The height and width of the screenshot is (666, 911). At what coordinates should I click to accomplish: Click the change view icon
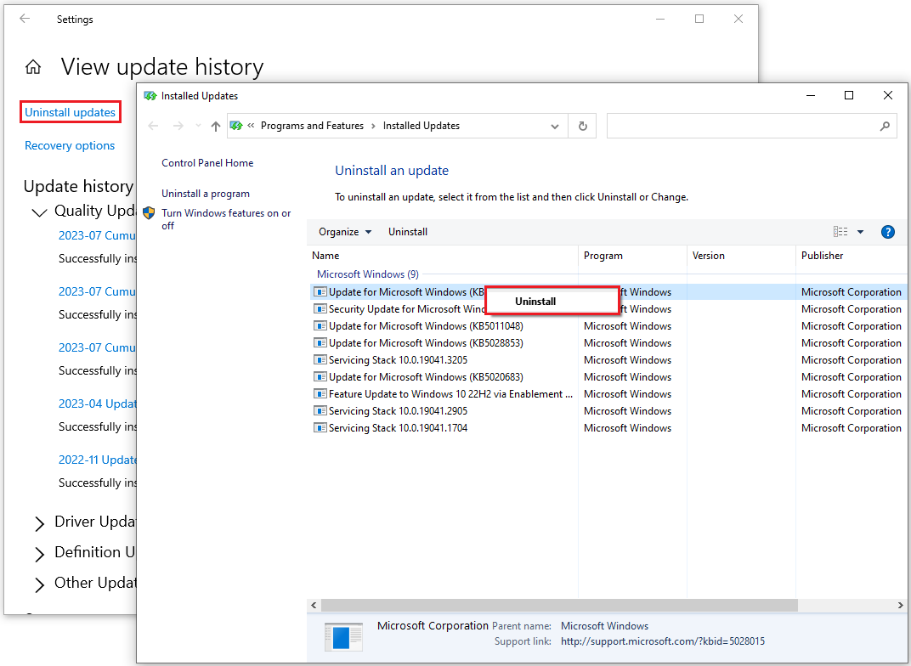[840, 232]
